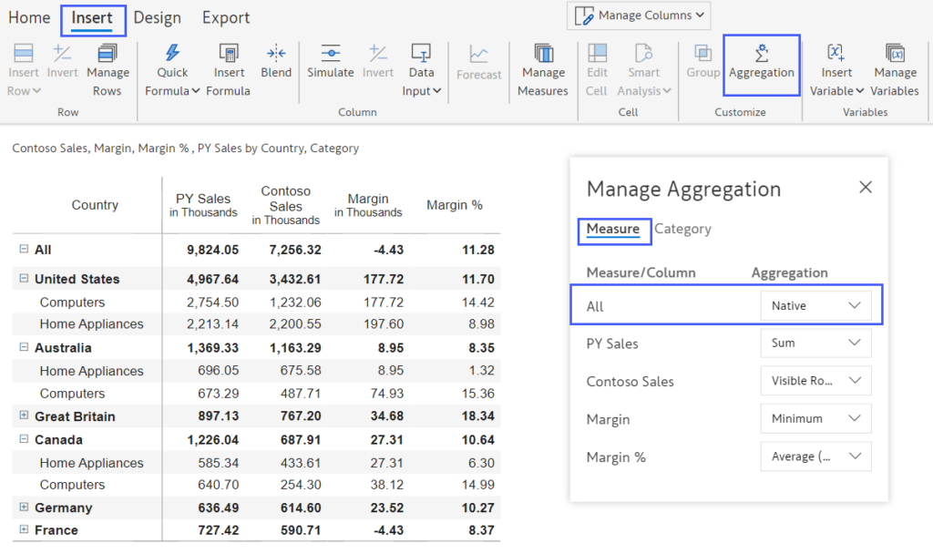Viewport: 933px width, 554px height.
Task: Open the Manage Columns dropdown
Action: point(638,15)
